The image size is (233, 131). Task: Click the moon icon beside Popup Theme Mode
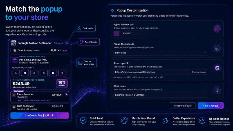(217, 48)
